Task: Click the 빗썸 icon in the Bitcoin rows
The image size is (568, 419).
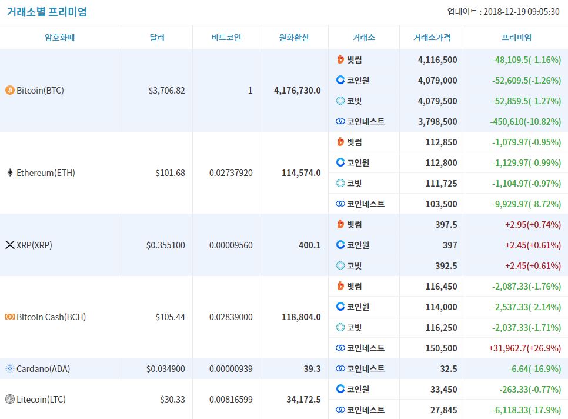Action: point(340,59)
